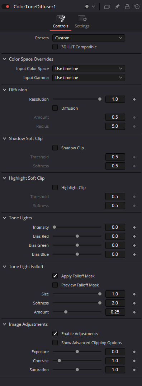Screen dimensions: 142x386
Task: Switch to the Settings tab
Action: (x=82, y=22)
